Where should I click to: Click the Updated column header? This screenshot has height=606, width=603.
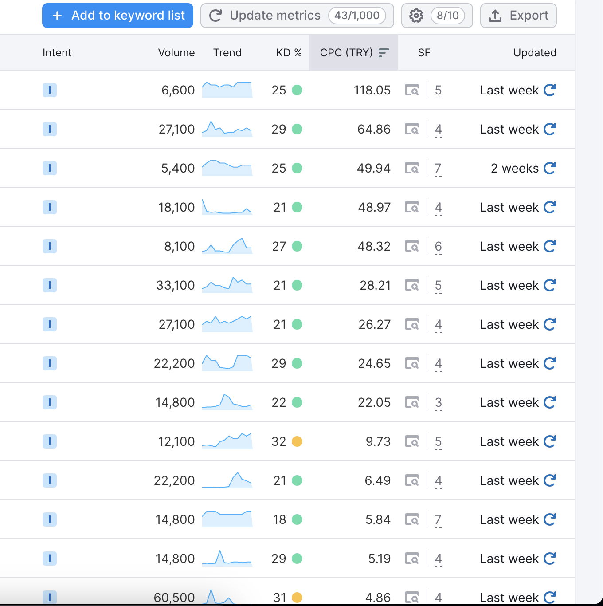tap(535, 53)
